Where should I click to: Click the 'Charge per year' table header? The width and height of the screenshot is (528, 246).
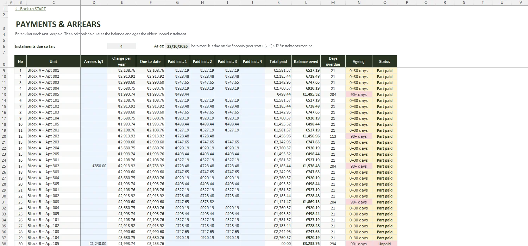click(121, 61)
